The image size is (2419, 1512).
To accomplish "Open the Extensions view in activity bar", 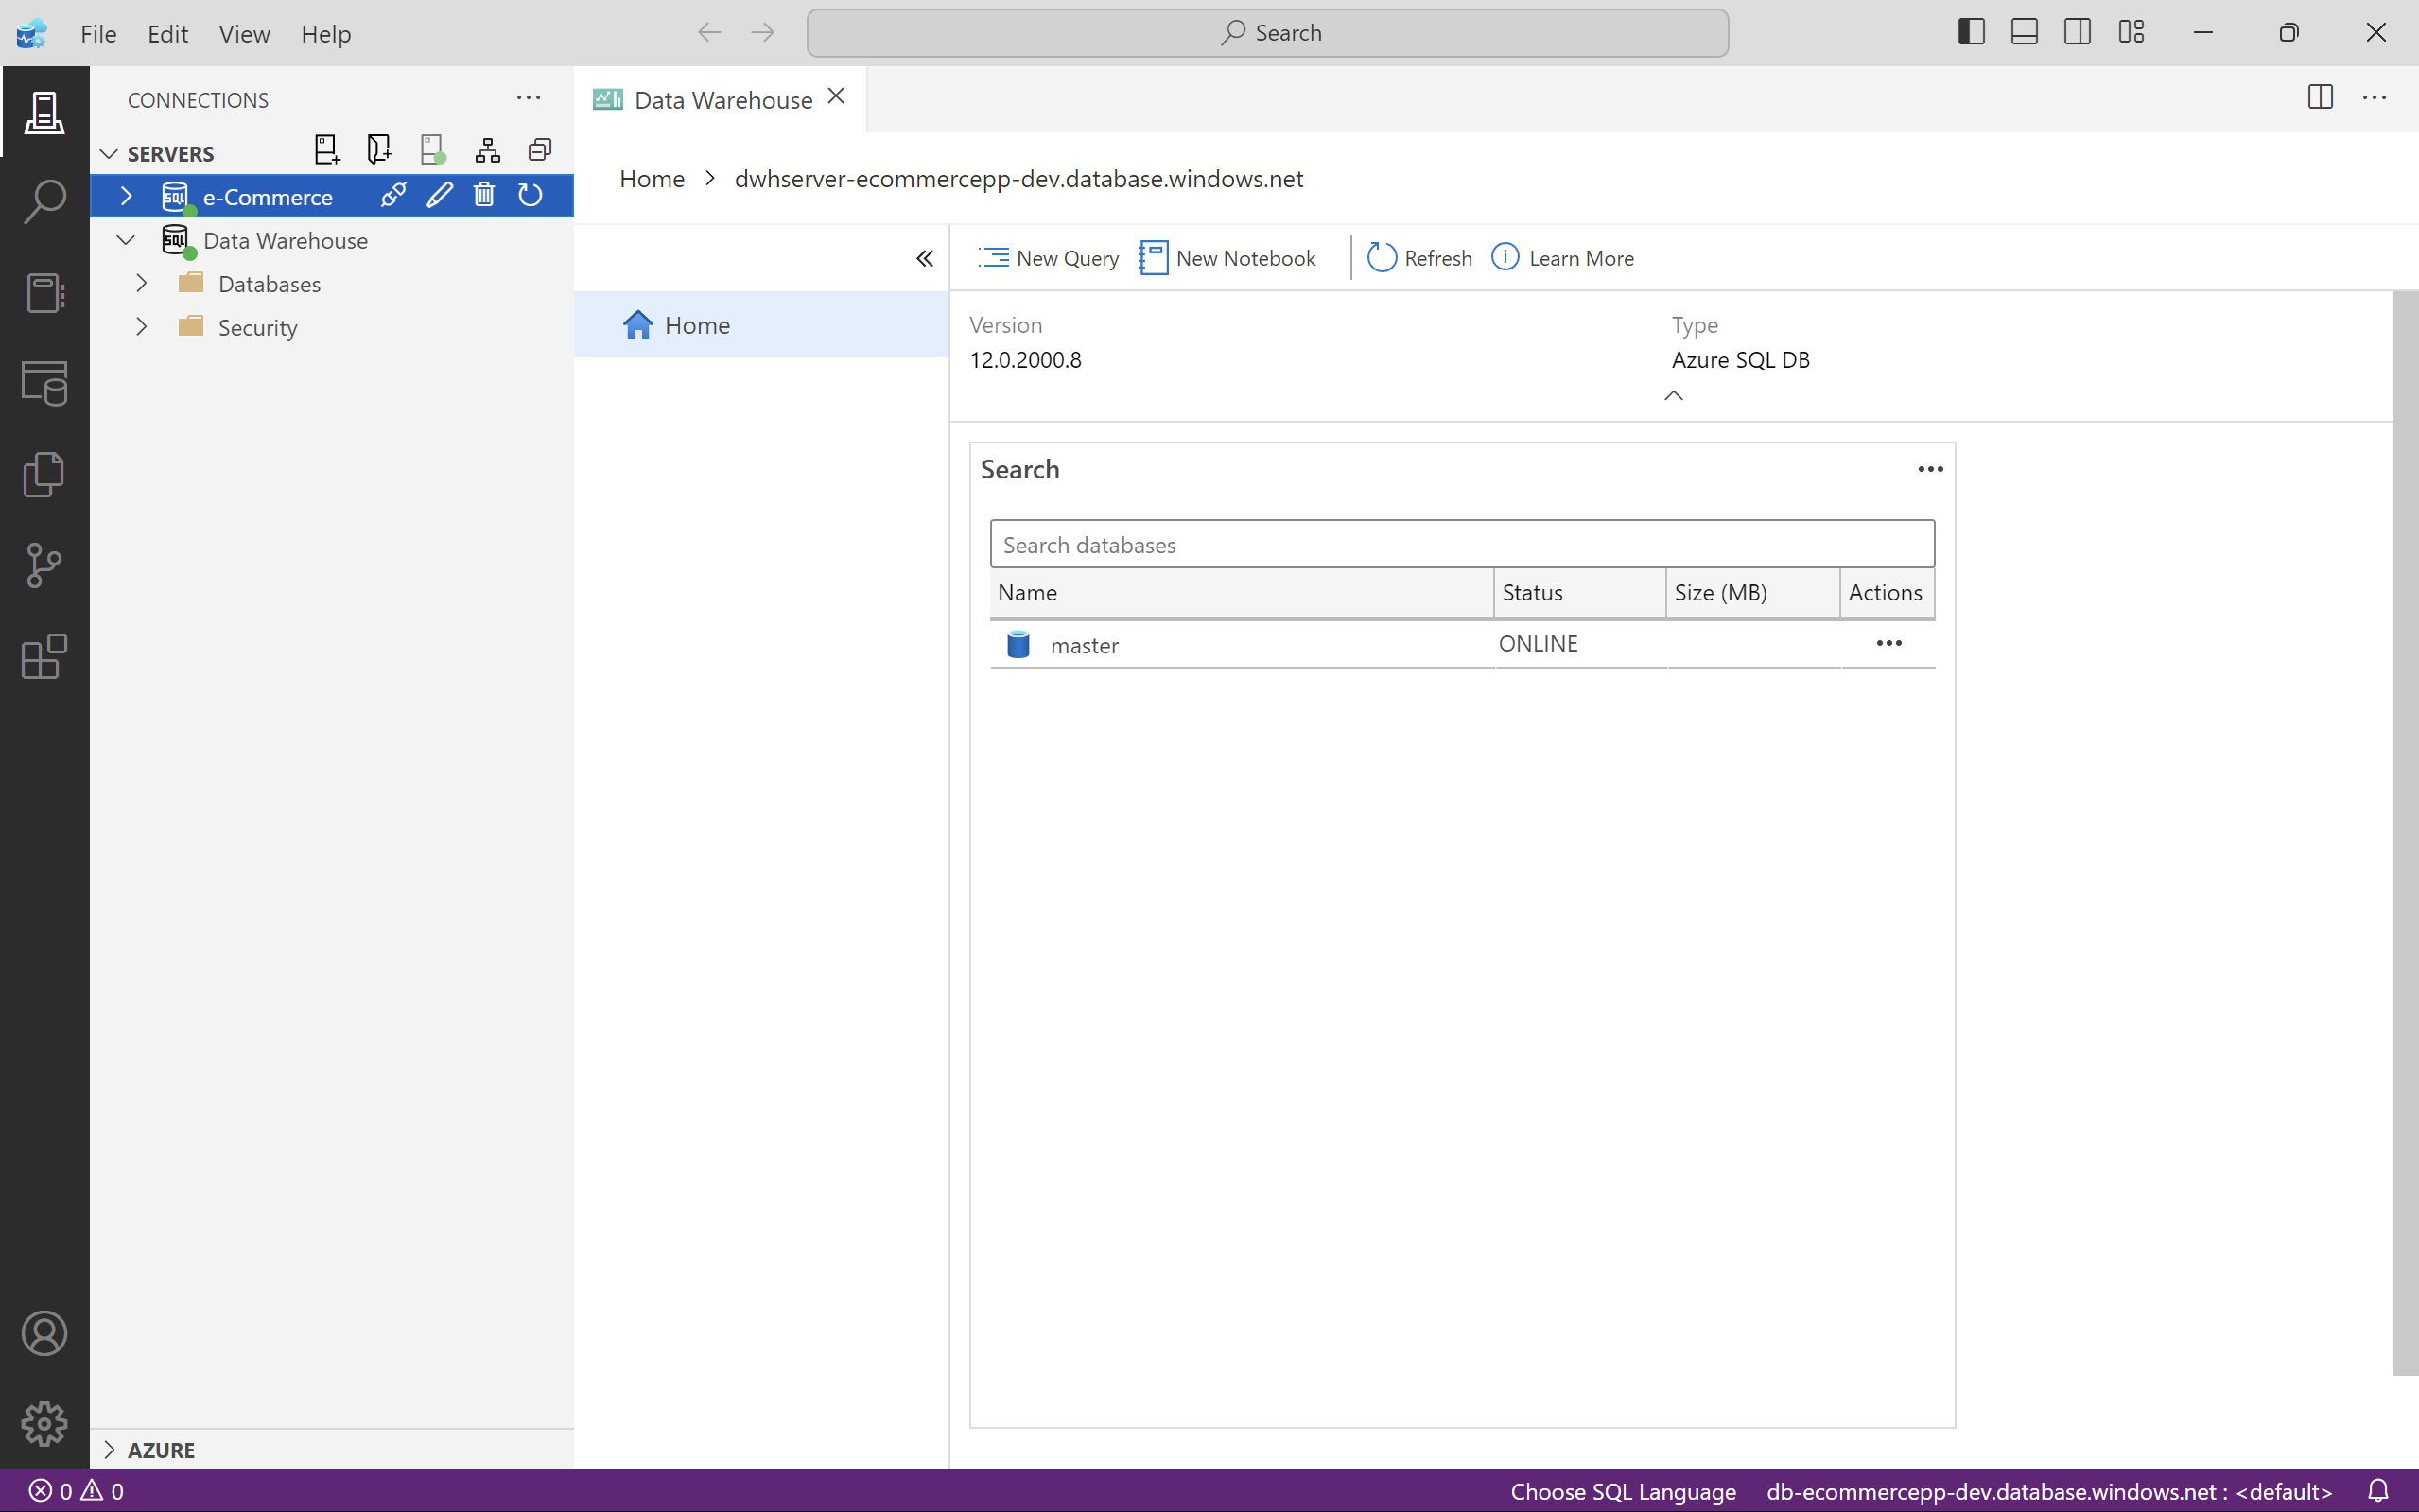I will pyautogui.click(x=44, y=657).
